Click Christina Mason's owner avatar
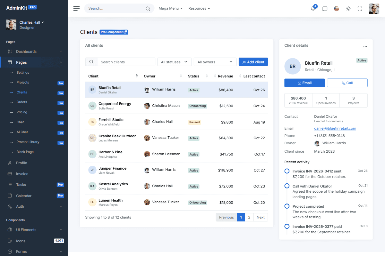385x256 pixels. point(147,106)
